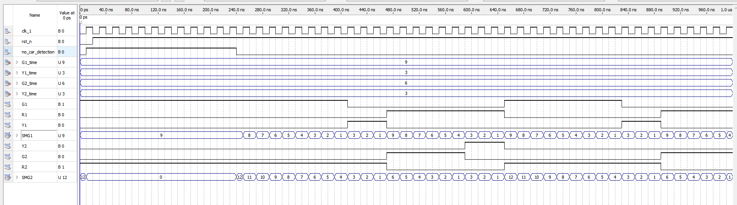Click the output pin icon for R1
The height and width of the screenshot is (205, 737).
point(7,114)
